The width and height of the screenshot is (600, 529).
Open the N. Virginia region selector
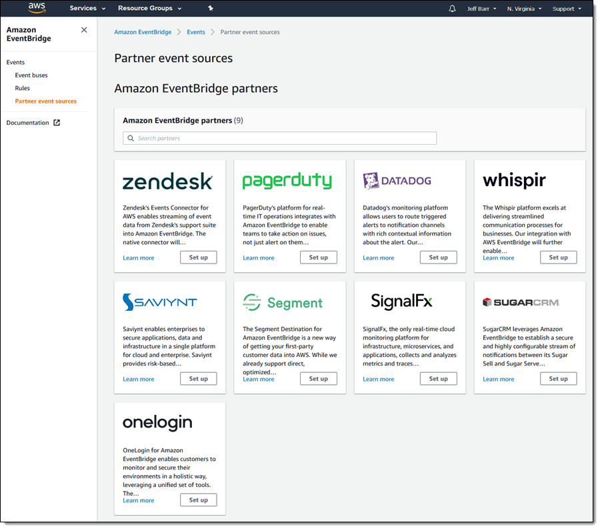point(524,9)
